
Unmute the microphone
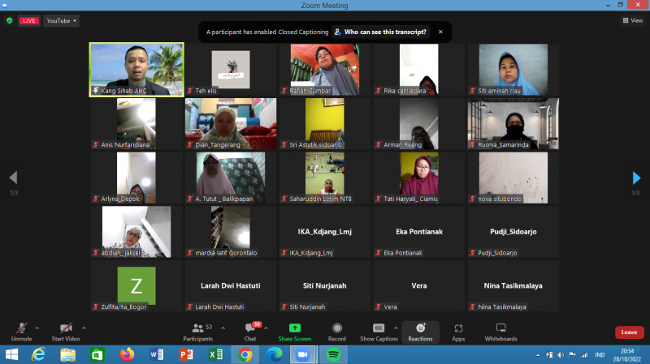[x=21, y=330]
